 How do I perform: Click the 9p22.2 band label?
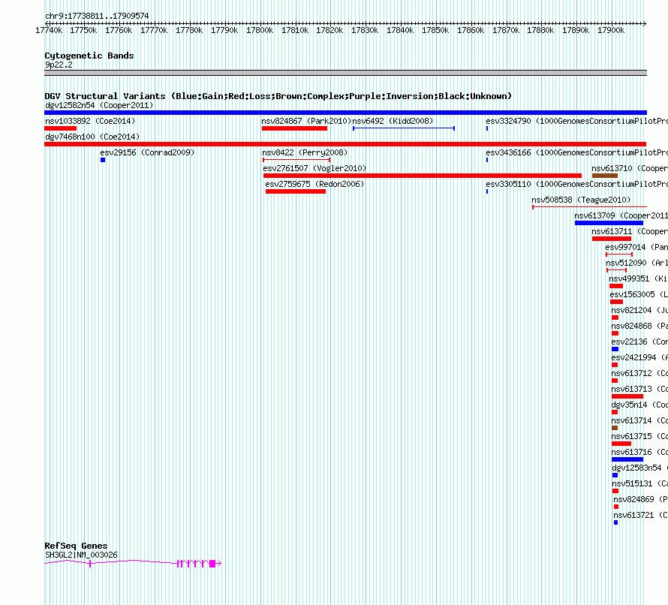pos(59,65)
